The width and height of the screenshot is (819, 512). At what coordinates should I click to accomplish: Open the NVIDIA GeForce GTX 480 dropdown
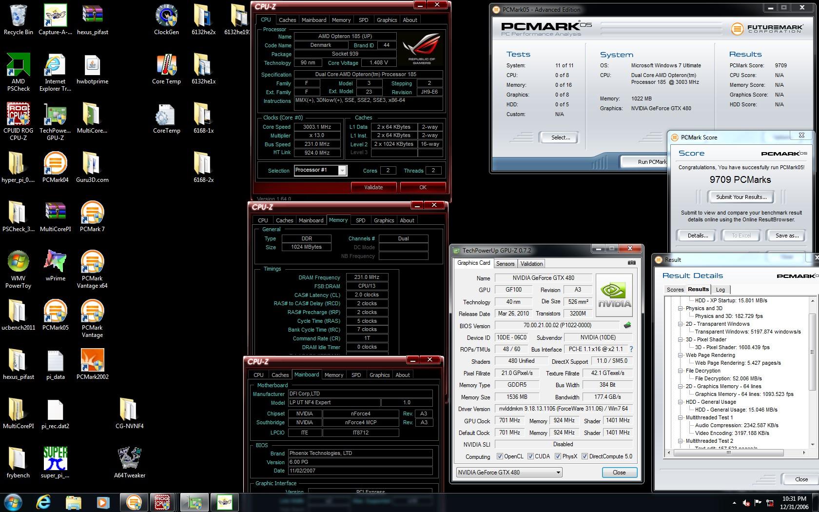[509, 472]
